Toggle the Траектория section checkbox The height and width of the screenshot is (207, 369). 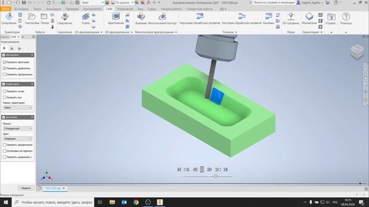(3, 84)
